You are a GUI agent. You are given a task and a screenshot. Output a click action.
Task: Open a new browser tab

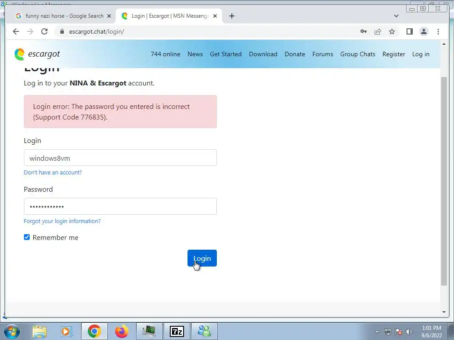231,16
